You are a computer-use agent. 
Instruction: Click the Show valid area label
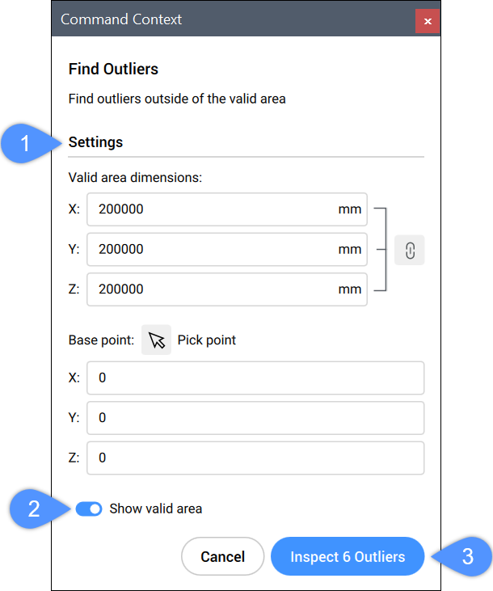coord(156,509)
